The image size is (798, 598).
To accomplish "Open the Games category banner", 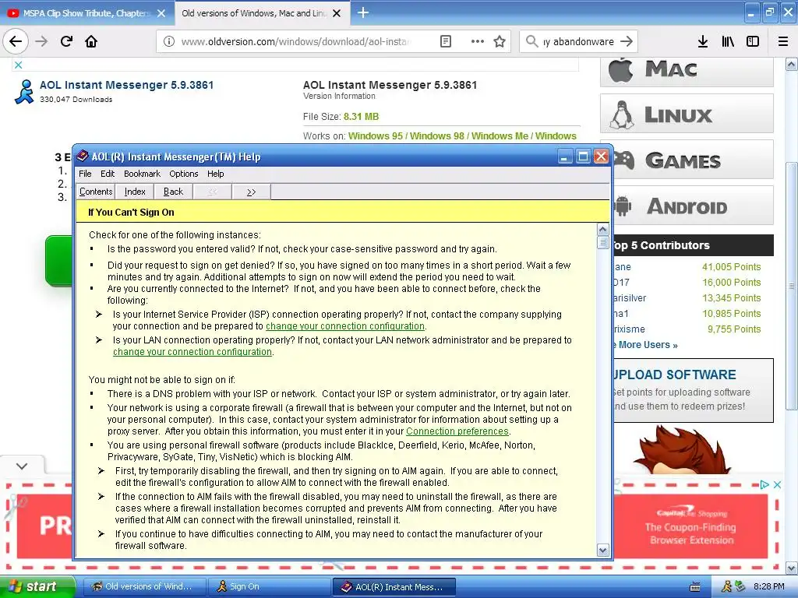I will click(693, 160).
